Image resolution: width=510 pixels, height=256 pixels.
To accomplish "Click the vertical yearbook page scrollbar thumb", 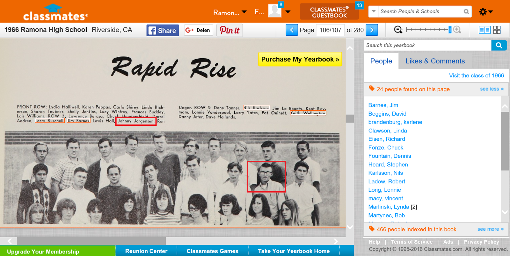I will coord(350,118).
